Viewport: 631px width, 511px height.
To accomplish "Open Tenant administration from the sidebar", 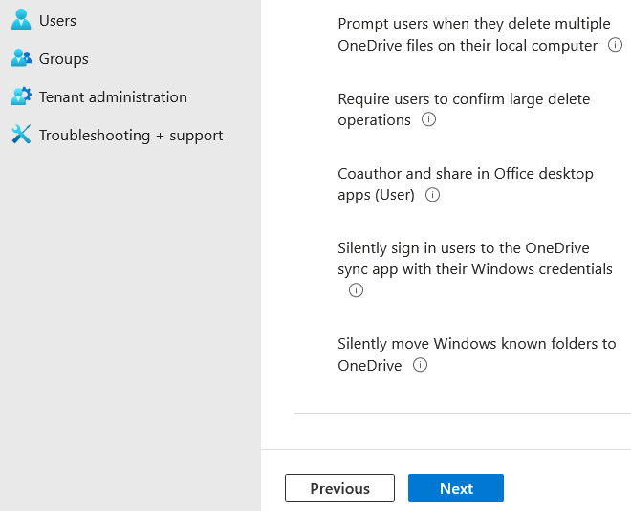I will (x=113, y=96).
